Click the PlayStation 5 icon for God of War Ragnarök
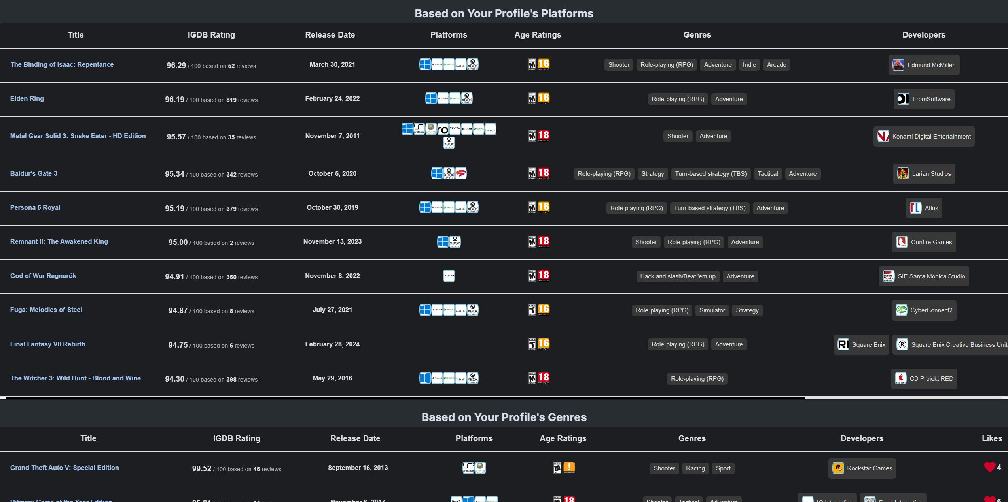The image size is (1008, 502). coord(449,276)
